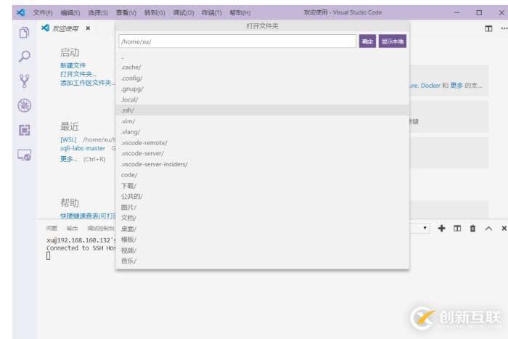Viewport: 508px width, 339px height.
Task: Switch to the 输出 panel tab
Action: [x=73, y=229]
